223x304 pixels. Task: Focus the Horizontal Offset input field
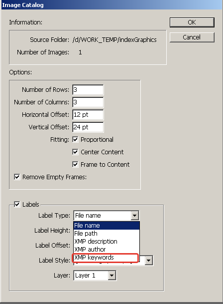[88, 115]
